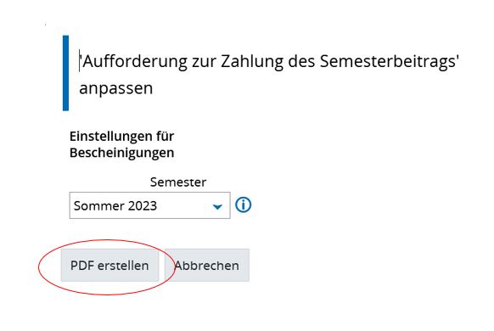Click the 'PDF erstellen' button

[109, 266]
